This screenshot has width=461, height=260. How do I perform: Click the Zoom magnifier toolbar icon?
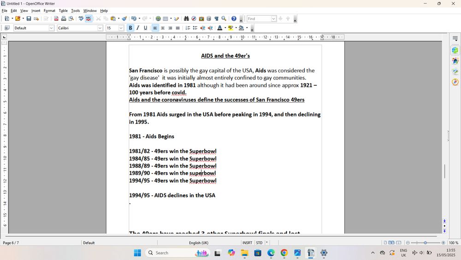coord(224,18)
